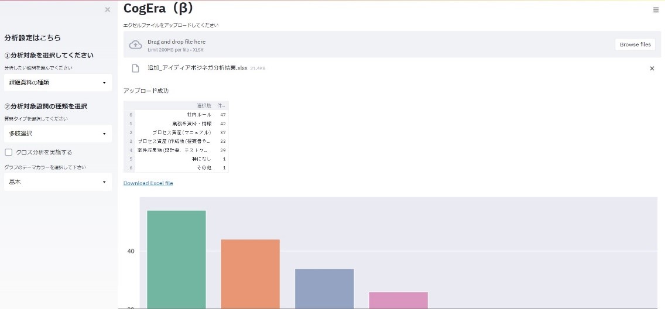Image resolution: width=665 pixels, height=309 pixels.
Task: Click the orange bar in the chart
Action: pos(250,272)
